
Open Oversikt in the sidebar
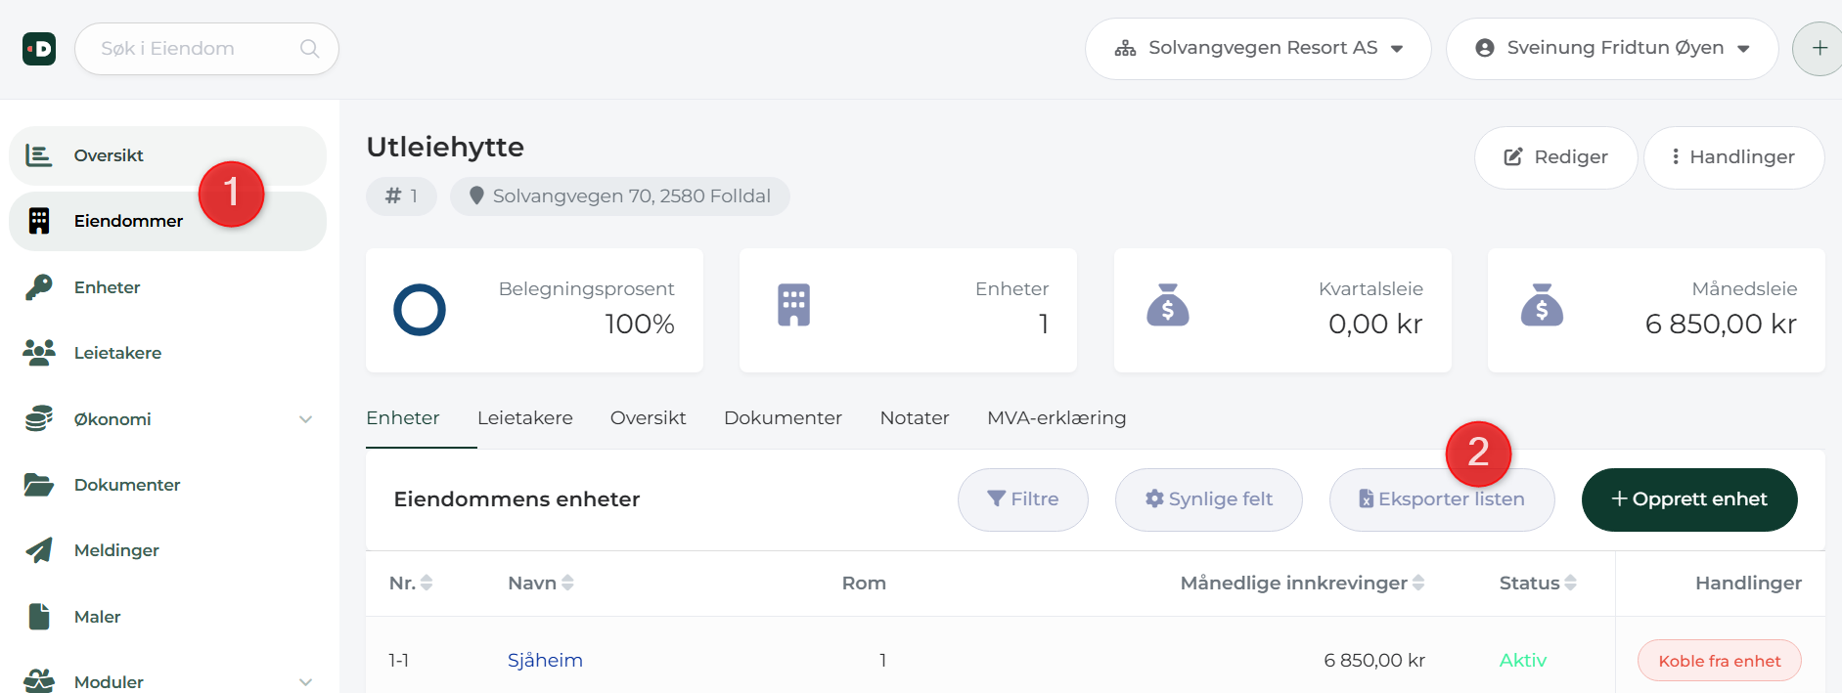tap(167, 155)
